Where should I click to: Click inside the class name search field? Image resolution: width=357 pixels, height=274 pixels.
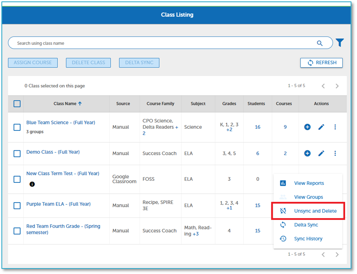127,43
